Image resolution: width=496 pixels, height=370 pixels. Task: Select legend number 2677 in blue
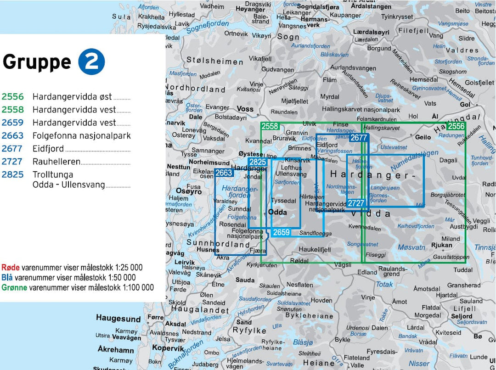coord(13,148)
